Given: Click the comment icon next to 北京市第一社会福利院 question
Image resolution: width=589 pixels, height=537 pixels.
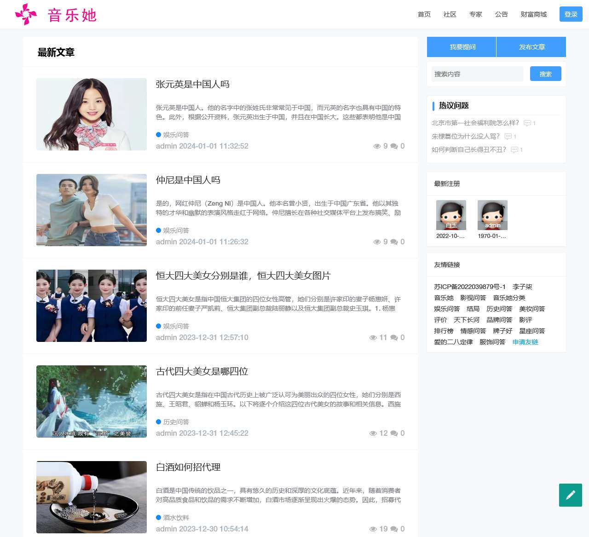Looking at the screenshot, I should [x=526, y=123].
